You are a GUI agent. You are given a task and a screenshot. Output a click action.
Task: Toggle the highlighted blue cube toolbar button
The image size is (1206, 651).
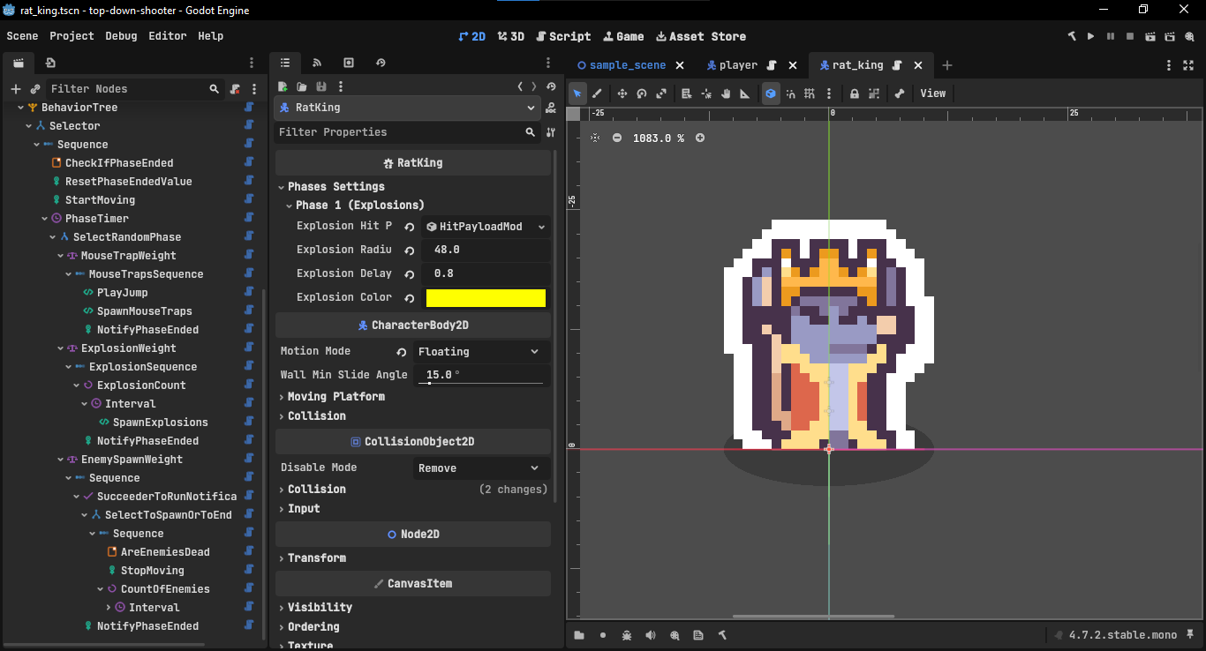(771, 94)
